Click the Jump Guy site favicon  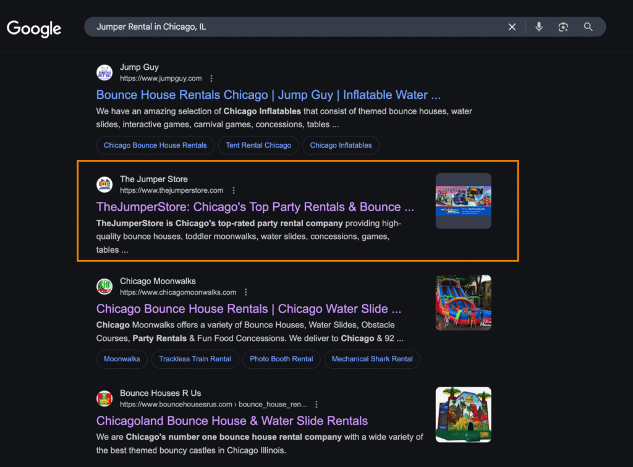[104, 73]
